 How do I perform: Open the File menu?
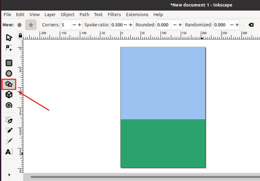point(7,15)
